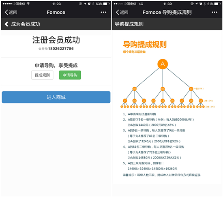The width and height of the screenshot is (223, 197).
Task: Tap battery icon showing 61%
Action: (x=218, y=4)
